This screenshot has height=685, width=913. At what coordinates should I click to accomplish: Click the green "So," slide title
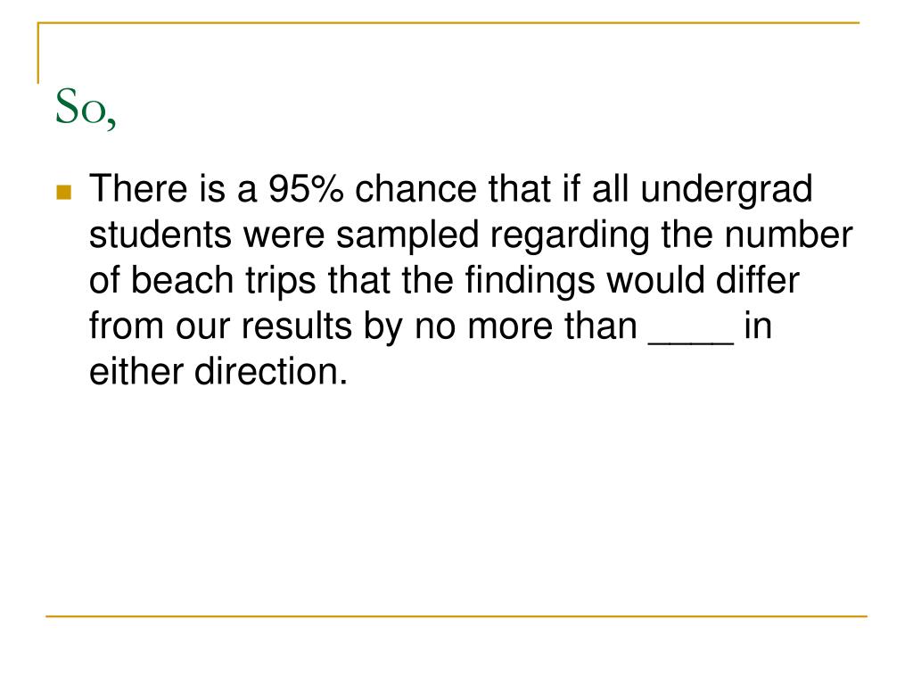86,108
